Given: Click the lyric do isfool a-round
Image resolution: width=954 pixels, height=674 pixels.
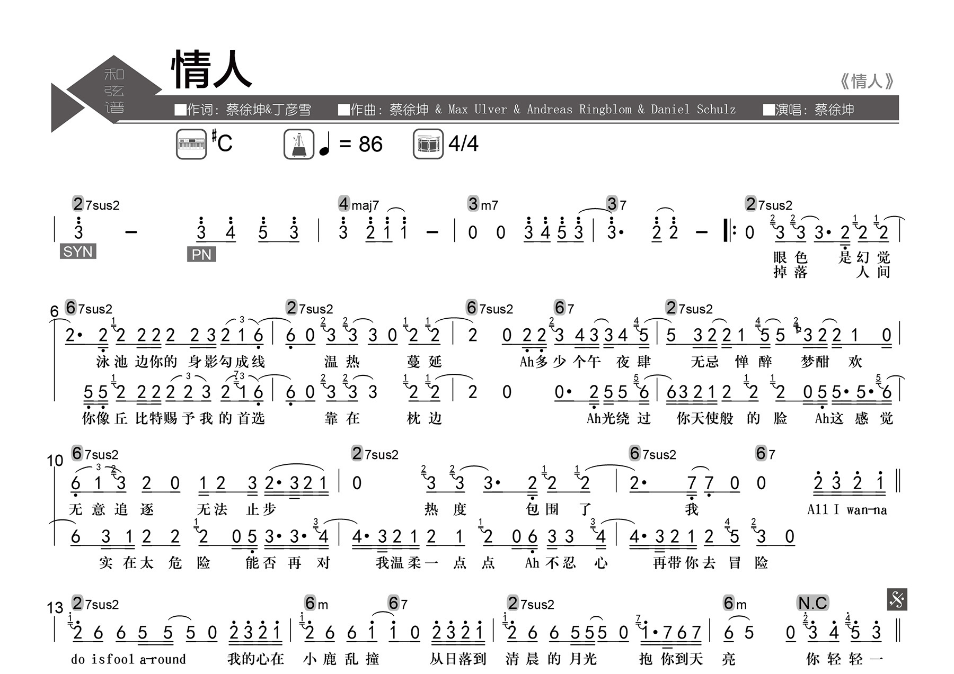Looking at the screenshot, I should click(128, 659).
